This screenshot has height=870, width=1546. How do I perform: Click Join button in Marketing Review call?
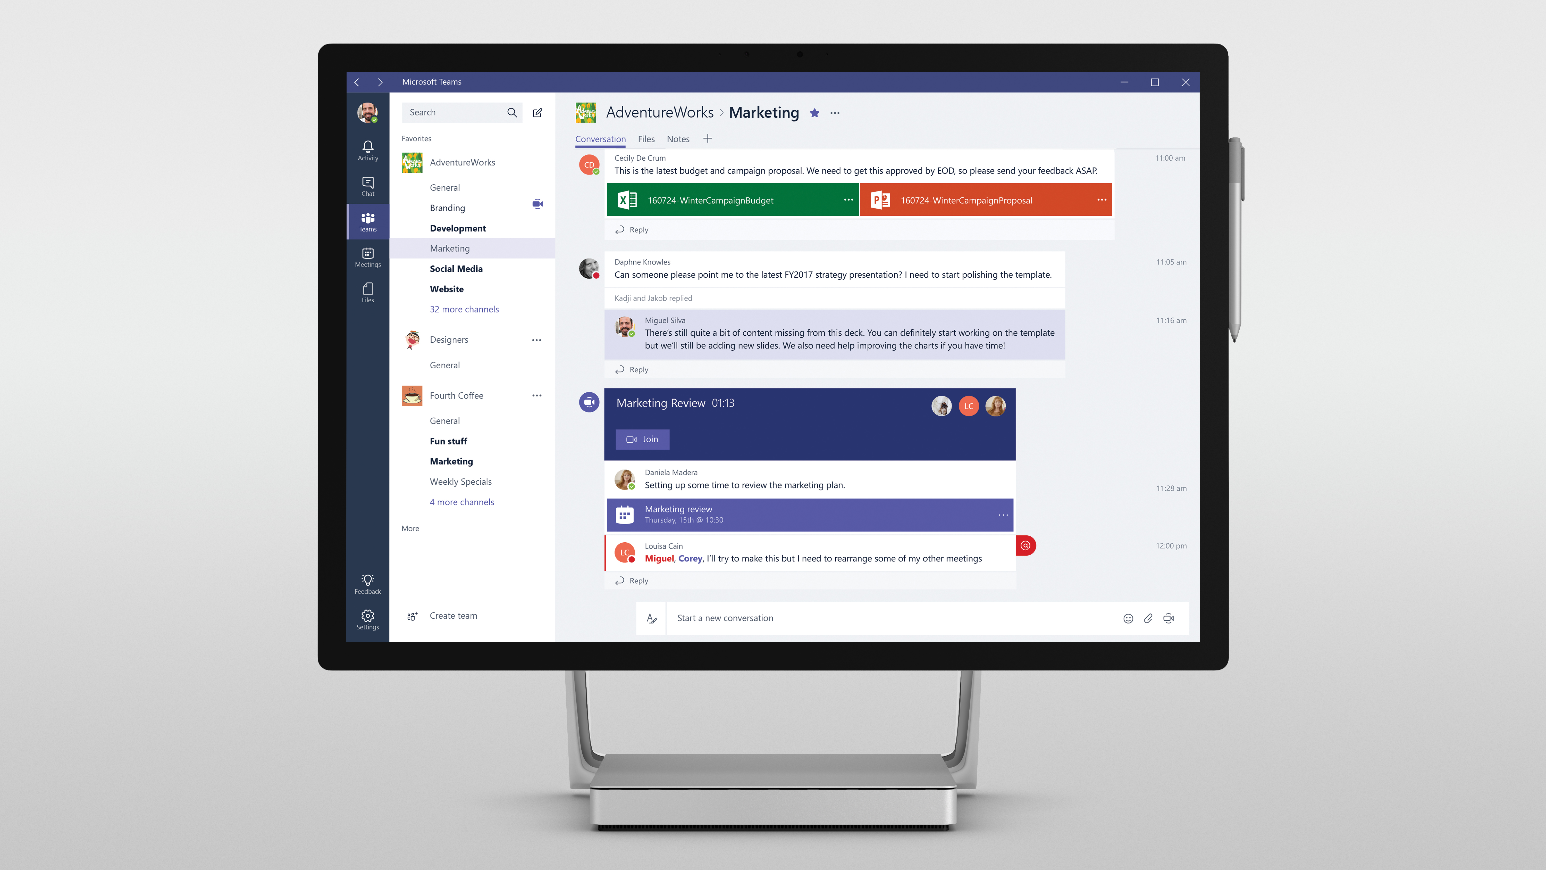pyautogui.click(x=641, y=439)
